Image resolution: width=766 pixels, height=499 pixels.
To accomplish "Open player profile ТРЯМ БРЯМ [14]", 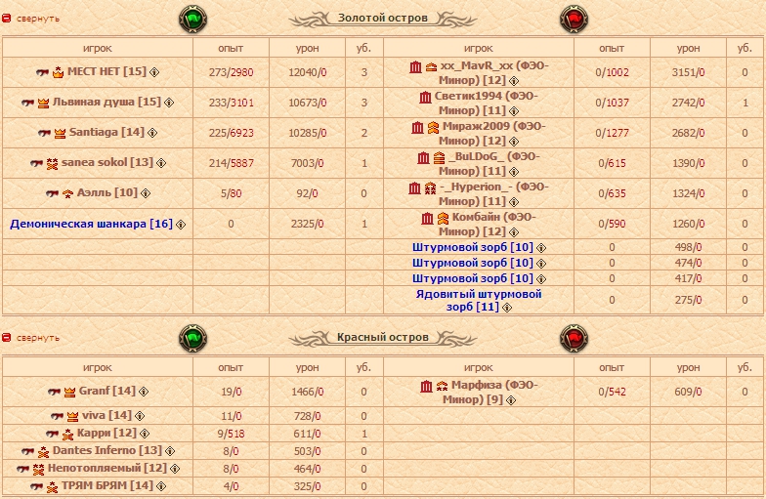I will point(107,485).
